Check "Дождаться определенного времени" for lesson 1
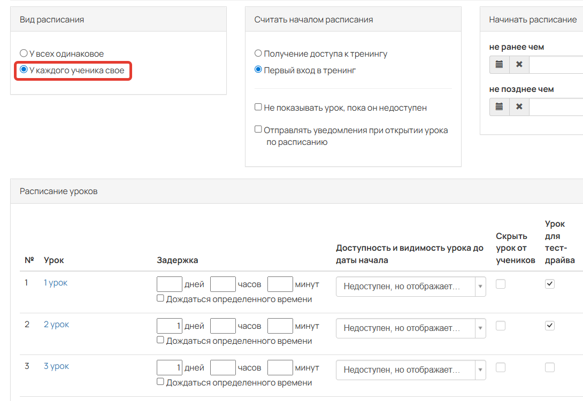The image size is (583, 401). pyautogui.click(x=160, y=298)
